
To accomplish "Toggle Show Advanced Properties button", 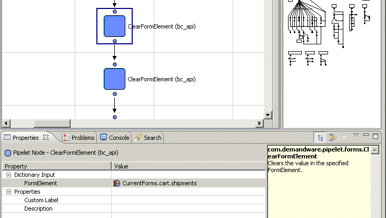I will [332, 137].
